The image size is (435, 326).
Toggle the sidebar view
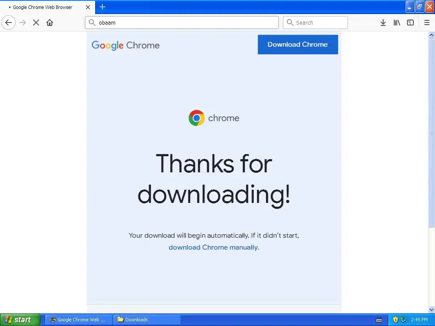(x=410, y=22)
